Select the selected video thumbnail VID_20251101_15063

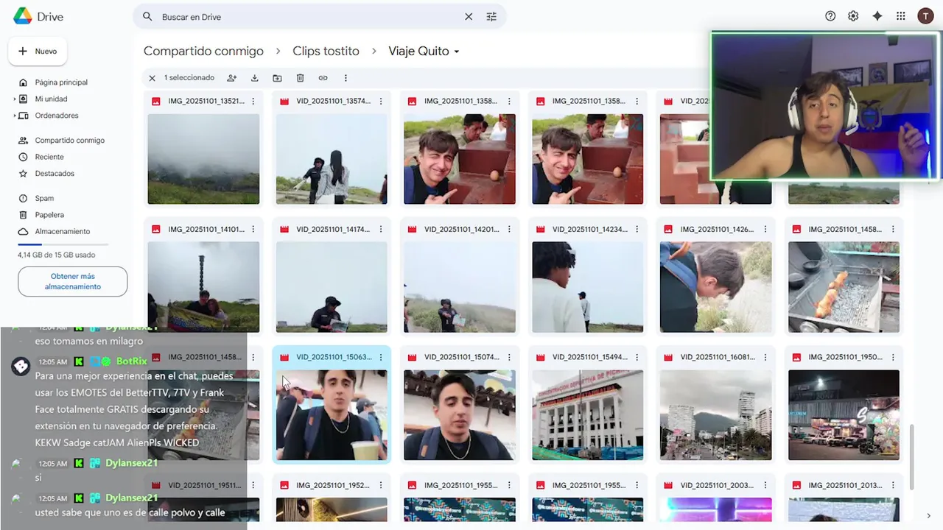[x=332, y=415]
